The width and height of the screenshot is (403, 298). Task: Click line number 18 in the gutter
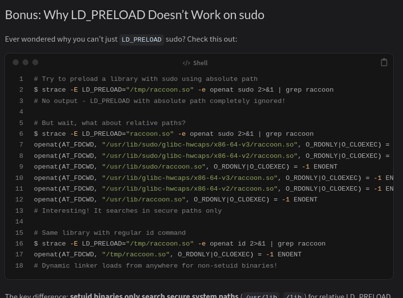tap(20, 266)
